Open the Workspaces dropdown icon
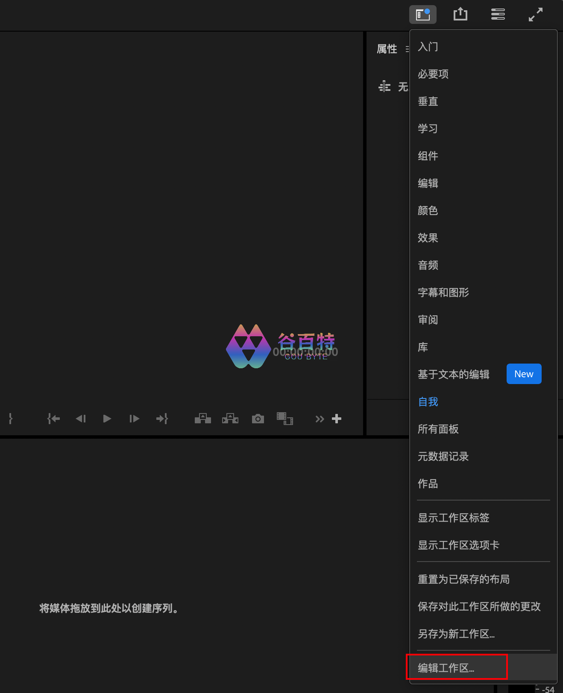 click(422, 15)
